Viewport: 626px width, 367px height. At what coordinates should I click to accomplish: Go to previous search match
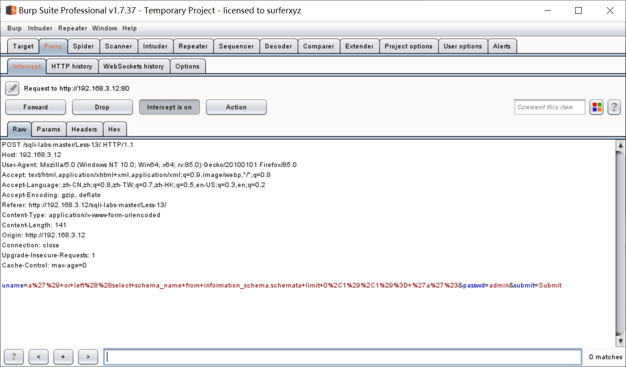[39, 357]
